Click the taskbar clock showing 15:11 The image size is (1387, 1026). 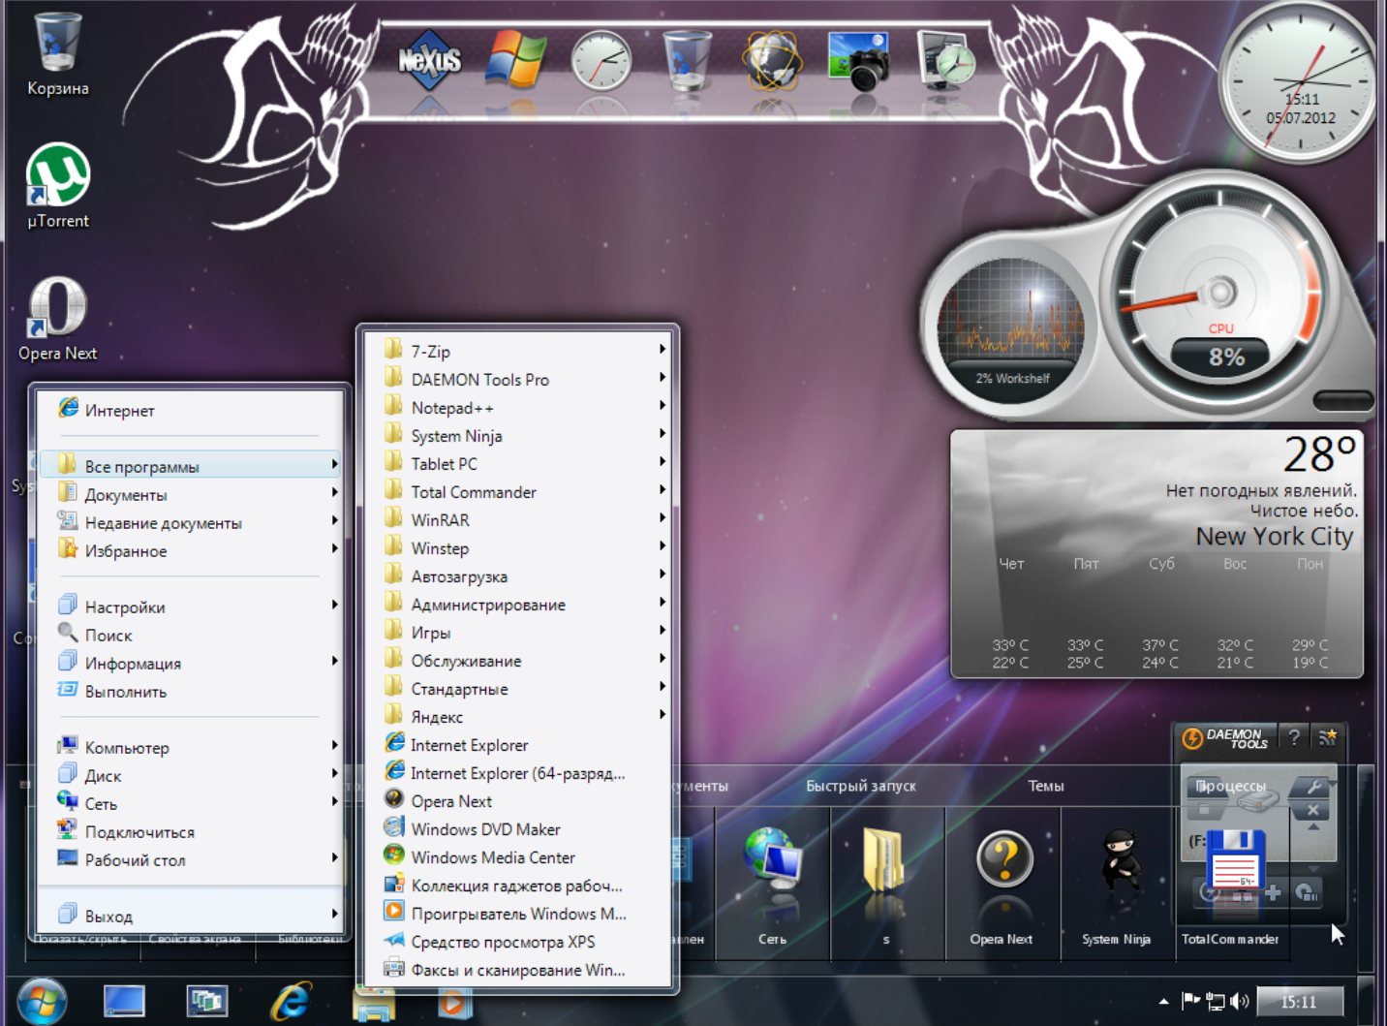coord(1299,1002)
